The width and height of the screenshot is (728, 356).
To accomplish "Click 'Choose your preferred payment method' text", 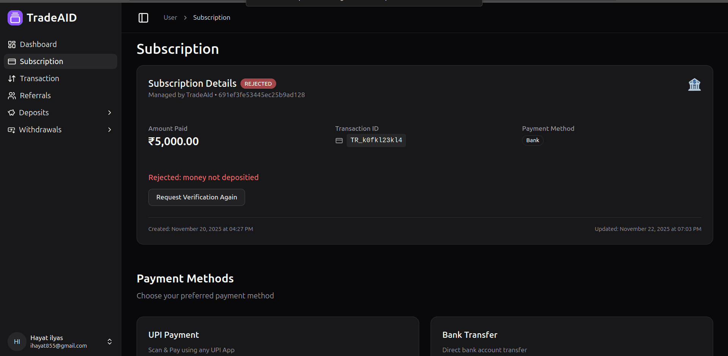I will pos(205,296).
